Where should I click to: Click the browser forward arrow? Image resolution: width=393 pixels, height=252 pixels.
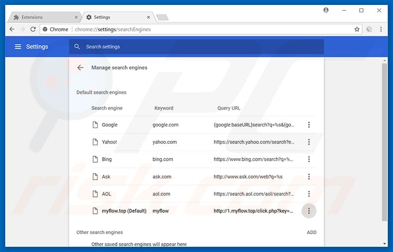point(22,29)
